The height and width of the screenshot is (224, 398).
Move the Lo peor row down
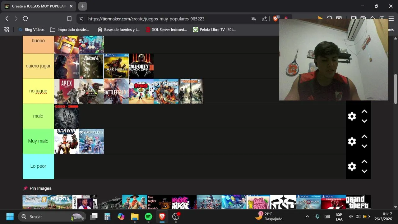(364, 171)
